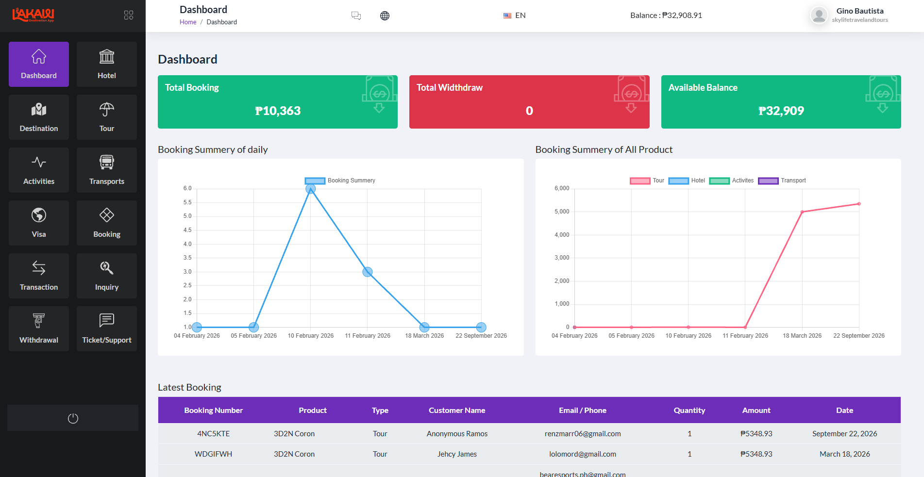Open the Dashboard sidebar tile
Image resolution: width=924 pixels, height=477 pixels.
(39, 64)
